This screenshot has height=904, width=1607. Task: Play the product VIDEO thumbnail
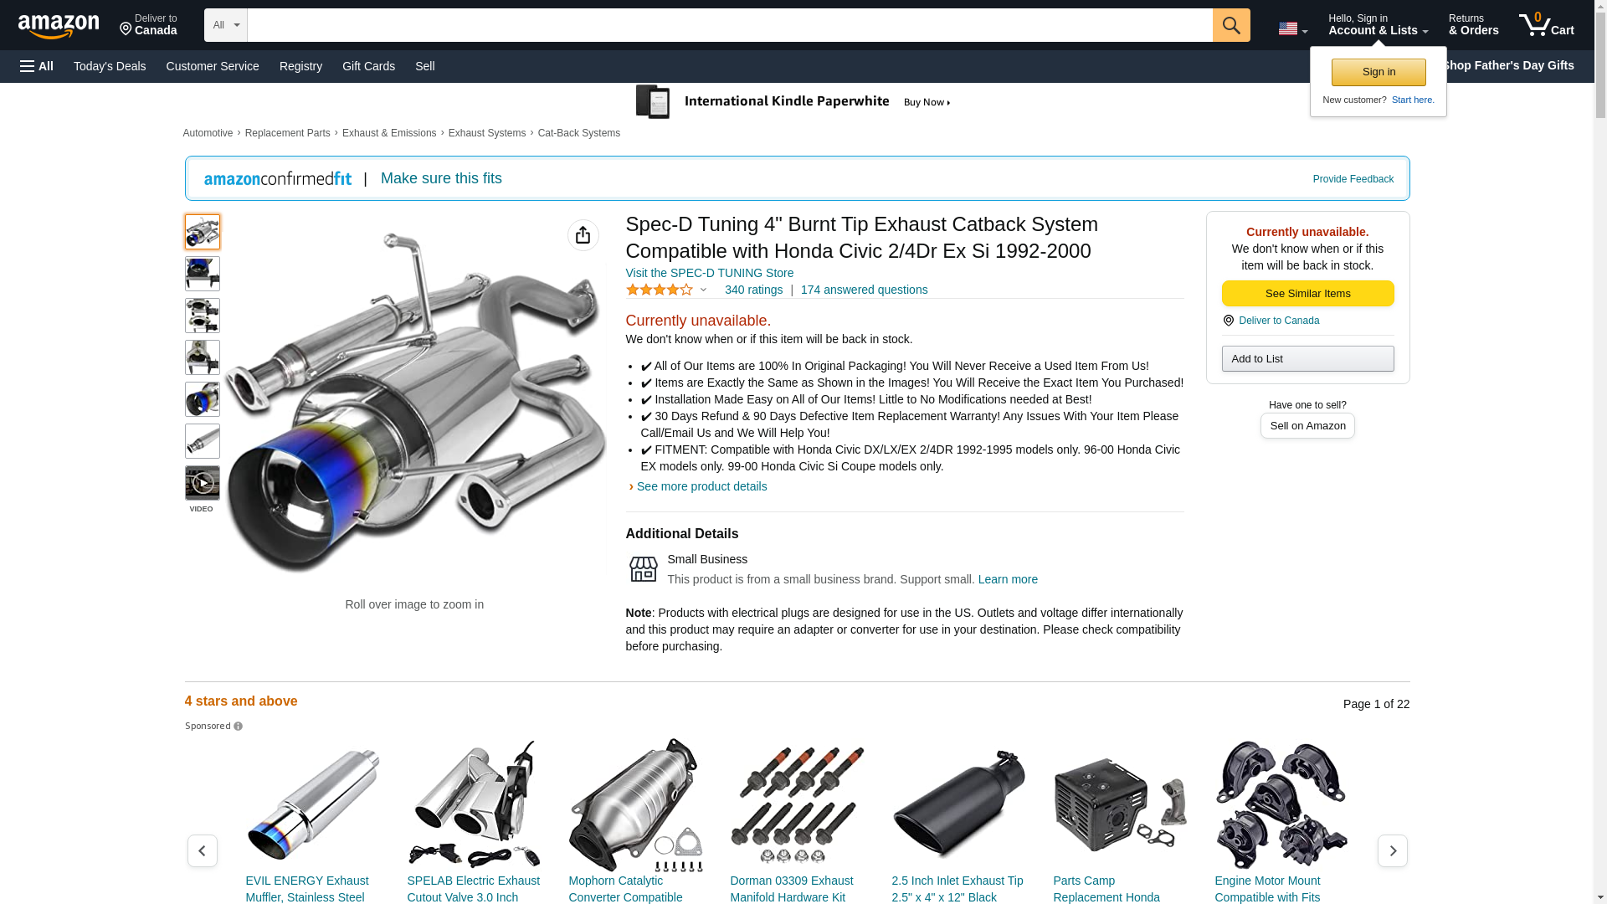(x=202, y=483)
